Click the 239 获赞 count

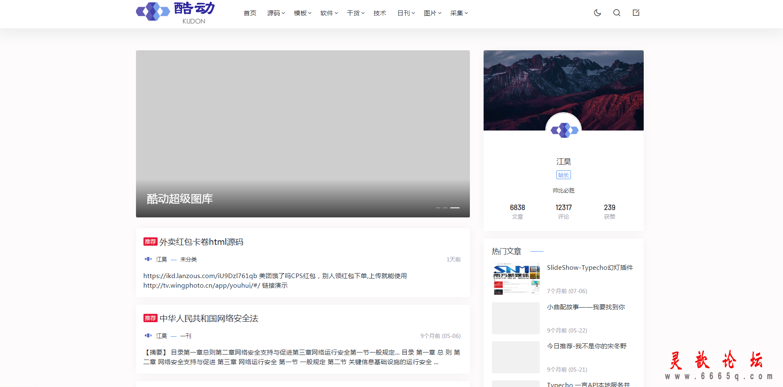pyautogui.click(x=610, y=211)
